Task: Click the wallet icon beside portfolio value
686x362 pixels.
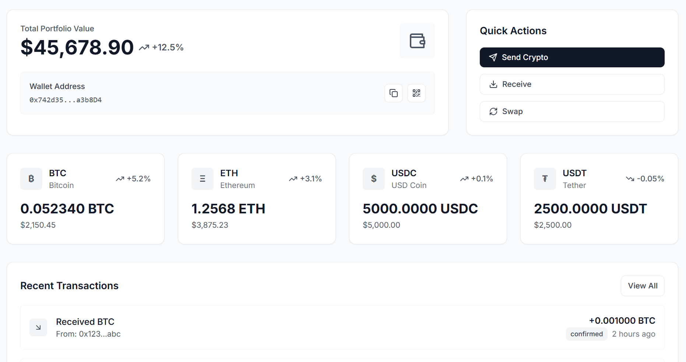Action: (x=417, y=41)
